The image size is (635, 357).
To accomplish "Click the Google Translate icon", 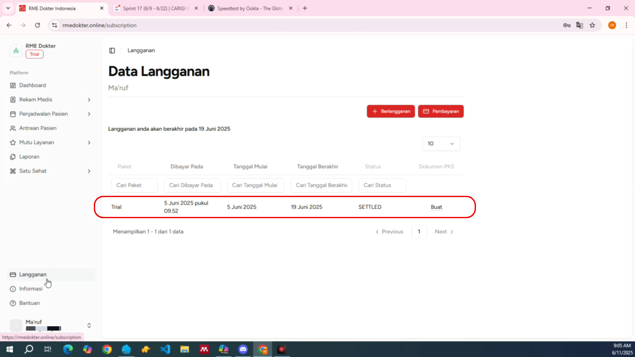I will point(579,25).
